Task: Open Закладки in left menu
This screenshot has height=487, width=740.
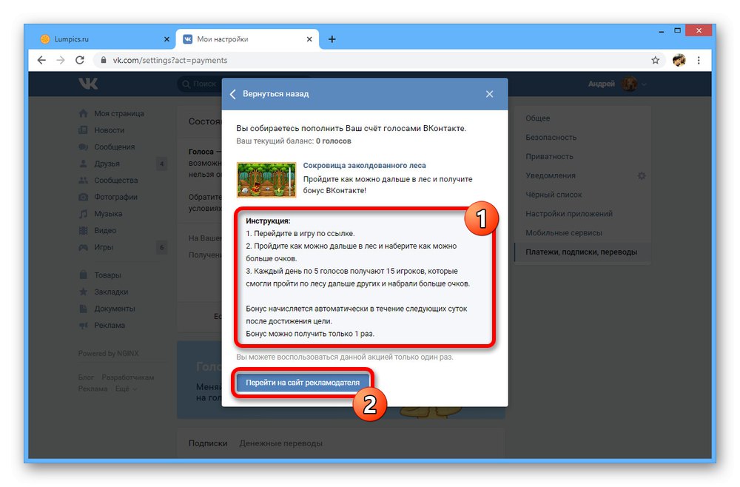Action: (111, 292)
